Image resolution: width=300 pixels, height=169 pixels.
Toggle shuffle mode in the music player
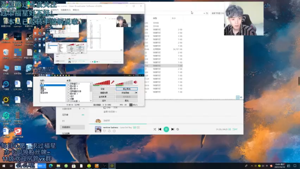click(154, 129)
